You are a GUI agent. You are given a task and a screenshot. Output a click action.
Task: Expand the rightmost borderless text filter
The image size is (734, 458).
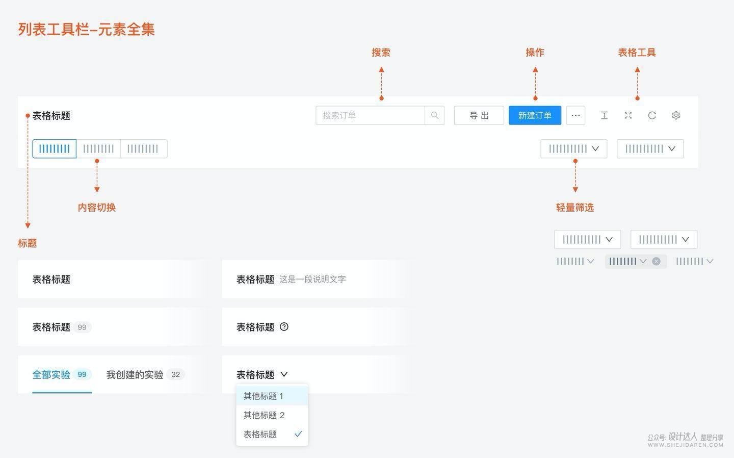pos(695,261)
